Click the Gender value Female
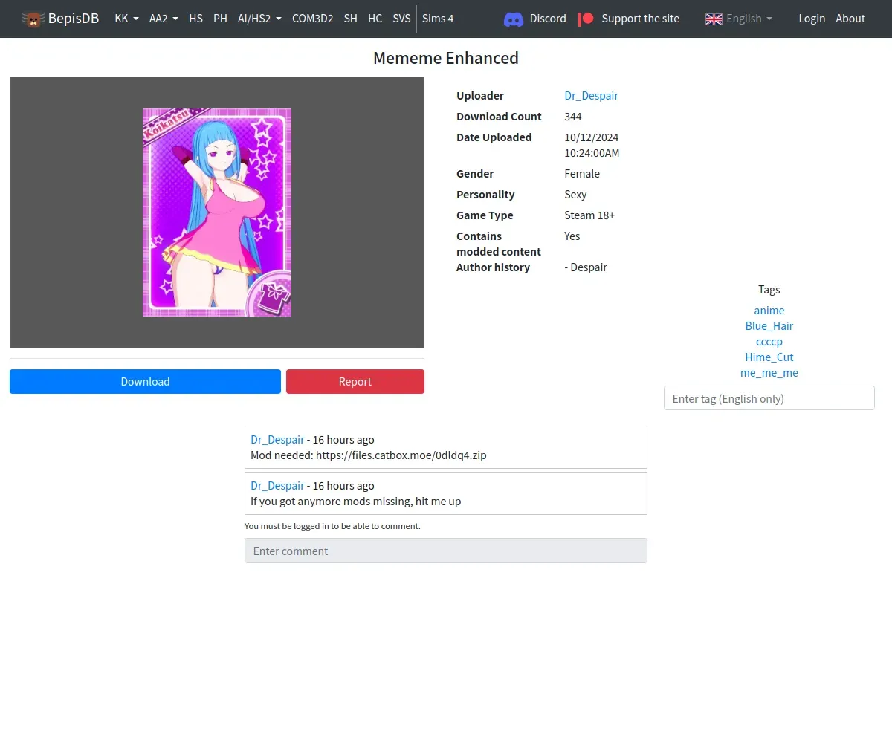The height and width of the screenshot is (743, 892). (582, 173)
